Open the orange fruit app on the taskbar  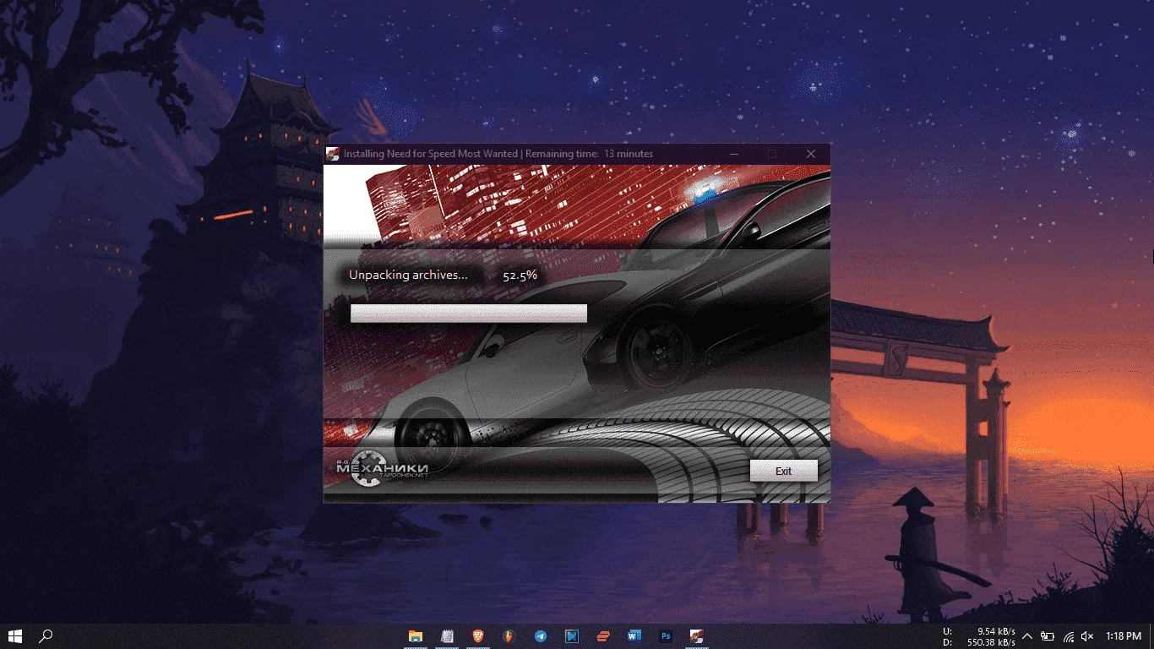[509, 636]
